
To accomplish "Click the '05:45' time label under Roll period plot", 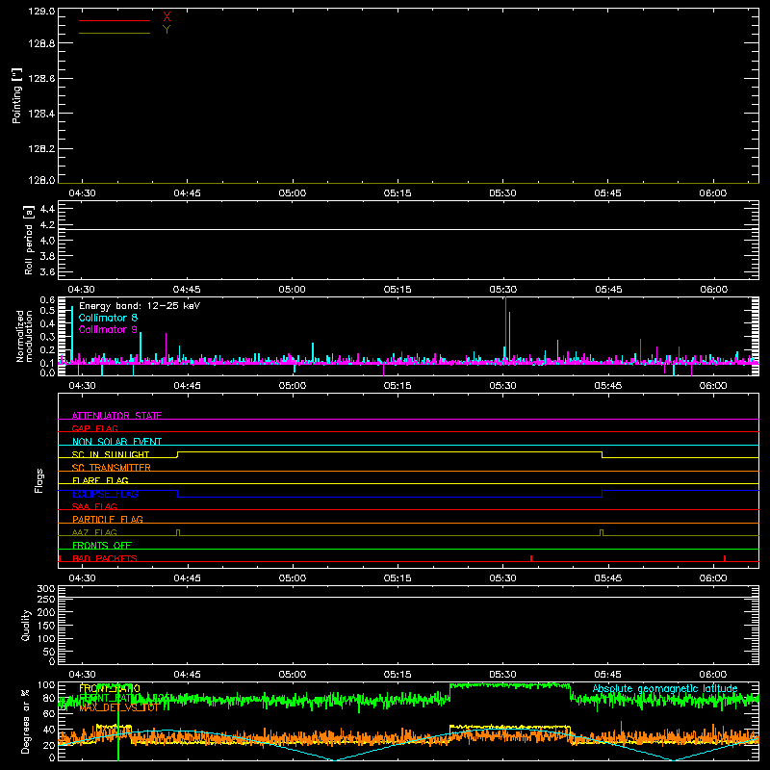I will point(608,290).
